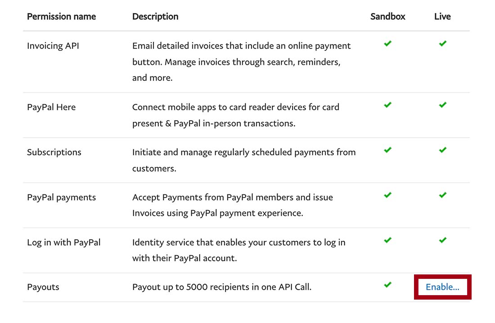Click the Payouts description text

coord(221,287)
